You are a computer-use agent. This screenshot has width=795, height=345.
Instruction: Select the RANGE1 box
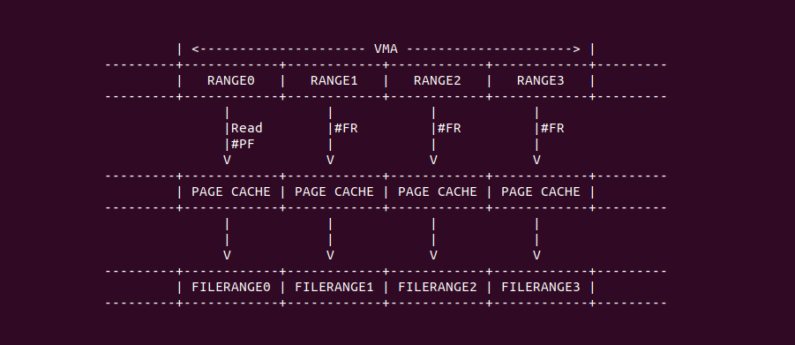[334, 80]
